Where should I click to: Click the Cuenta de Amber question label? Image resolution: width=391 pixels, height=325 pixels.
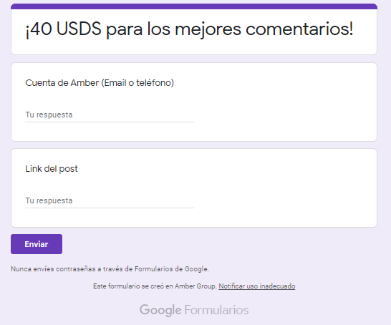[x=100, y=83]
